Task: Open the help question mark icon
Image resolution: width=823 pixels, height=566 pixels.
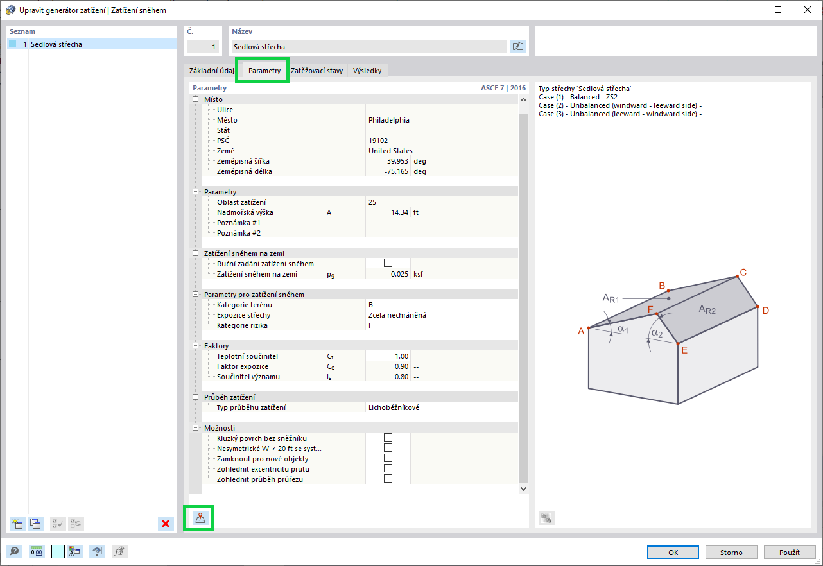Action: [x=15, y=551]
